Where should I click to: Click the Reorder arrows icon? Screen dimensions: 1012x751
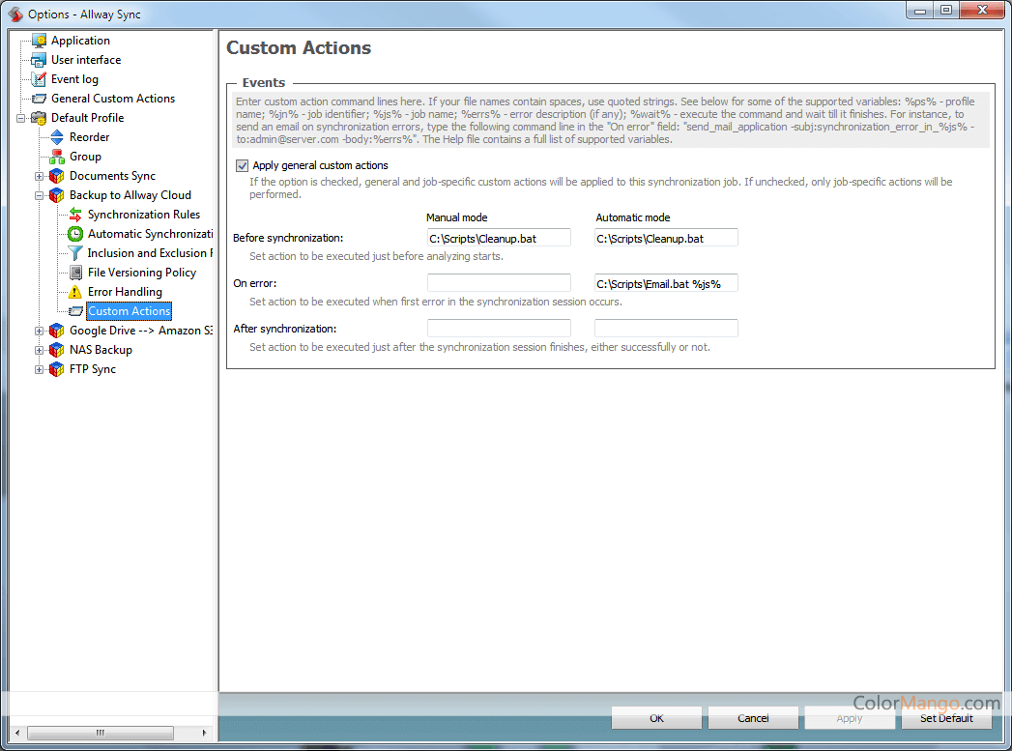57,137
